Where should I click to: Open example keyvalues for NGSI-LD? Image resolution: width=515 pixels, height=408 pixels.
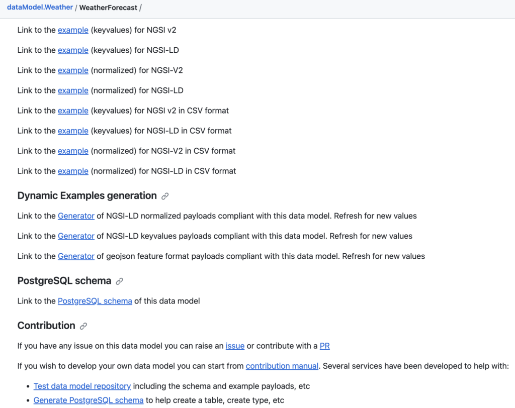pos(73,50)
